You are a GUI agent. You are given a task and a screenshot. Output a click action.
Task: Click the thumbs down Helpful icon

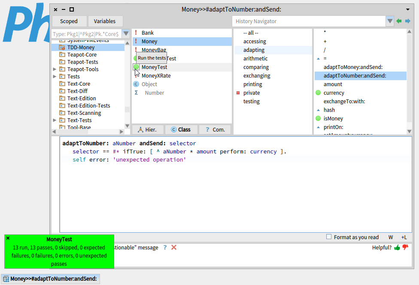[405, 247]
